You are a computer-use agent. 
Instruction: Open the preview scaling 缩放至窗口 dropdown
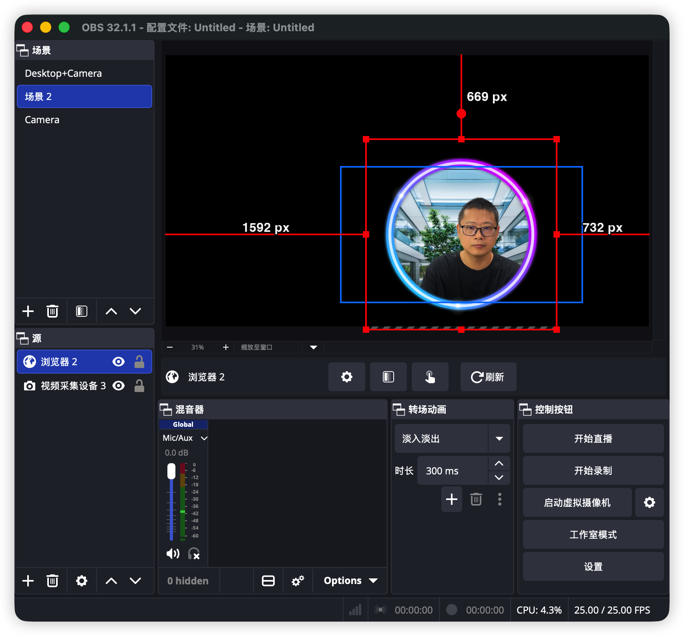click(x=313, y=347)
